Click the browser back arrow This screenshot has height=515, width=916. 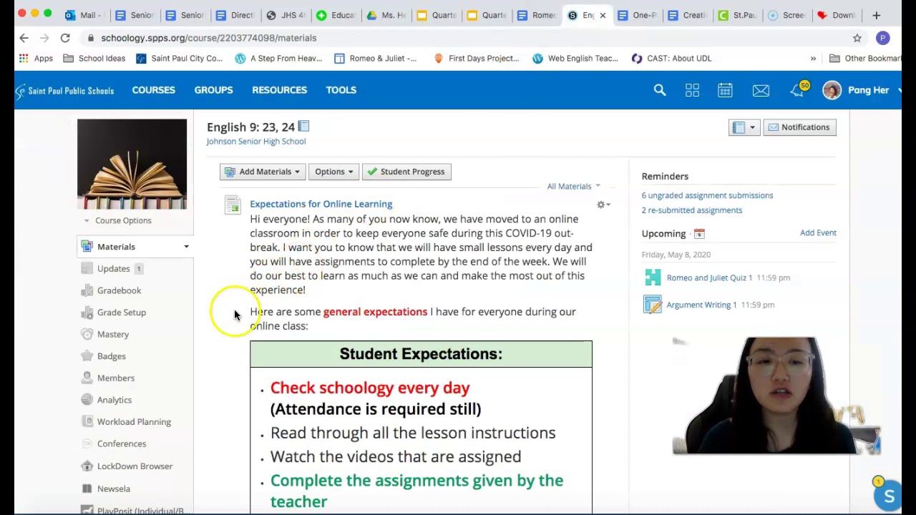coord(24,38)
